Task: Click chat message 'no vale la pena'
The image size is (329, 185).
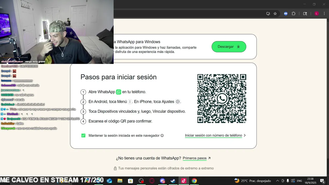Action: pyautogui.click(x=24, y=95)
